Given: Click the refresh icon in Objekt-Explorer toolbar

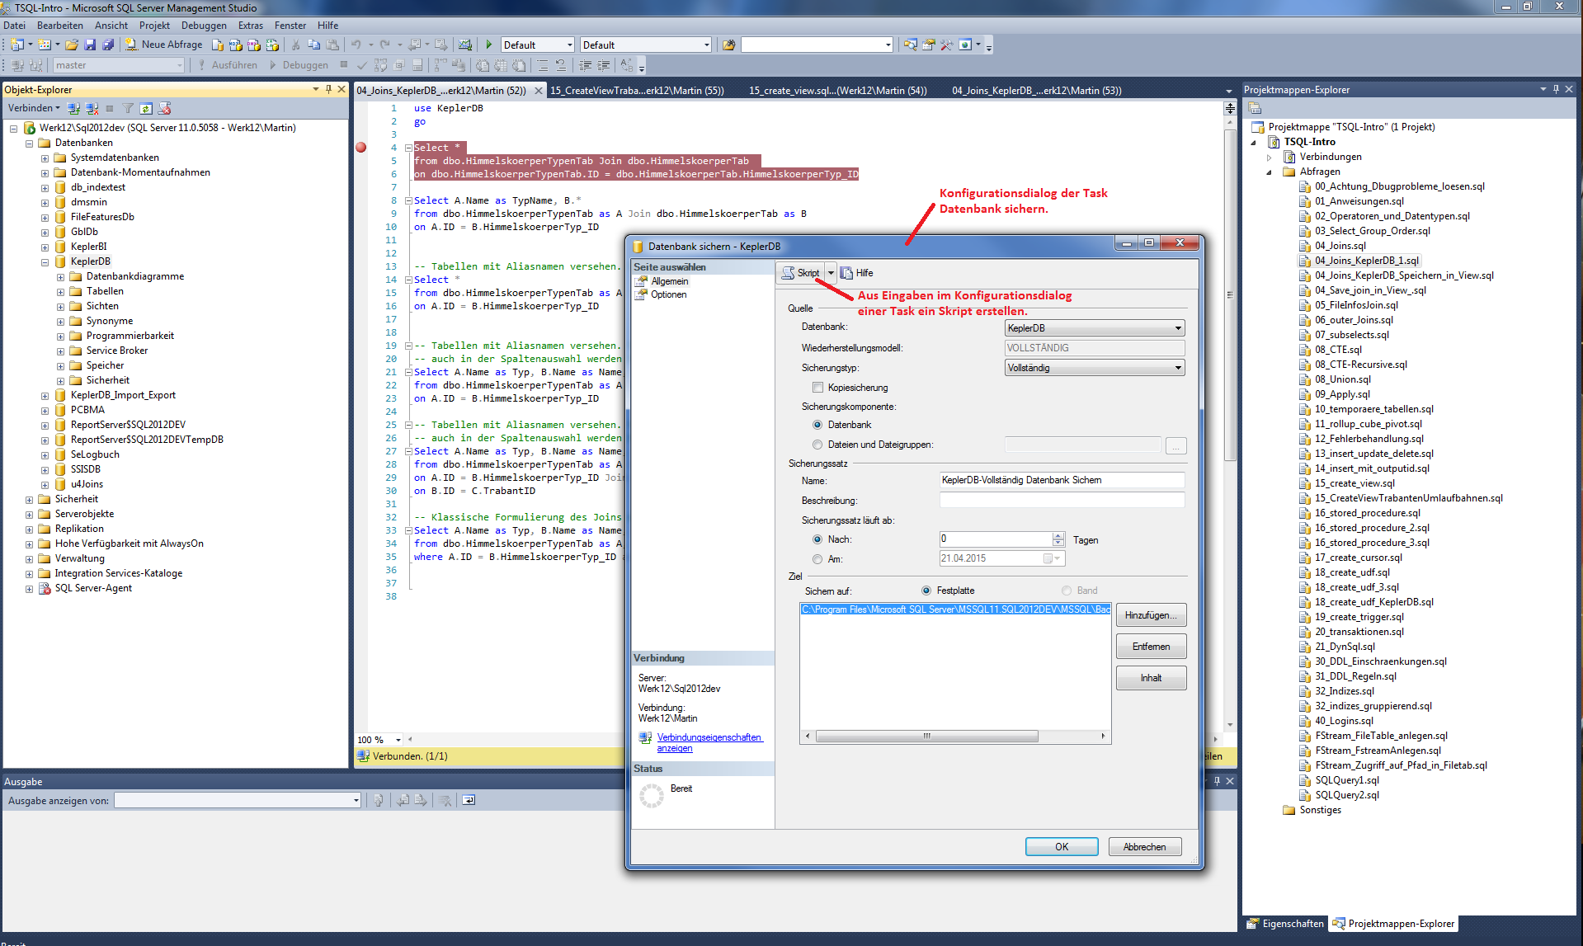Looking at the screenshot, I should (146, 108).
